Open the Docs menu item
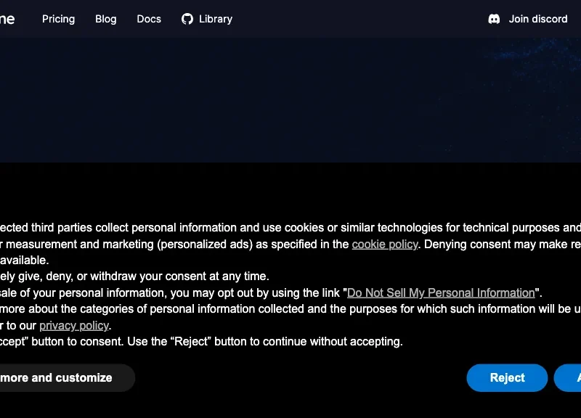 149,19
